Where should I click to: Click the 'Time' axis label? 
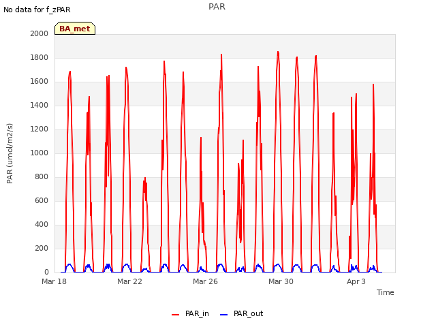click(x=386, y=292)
